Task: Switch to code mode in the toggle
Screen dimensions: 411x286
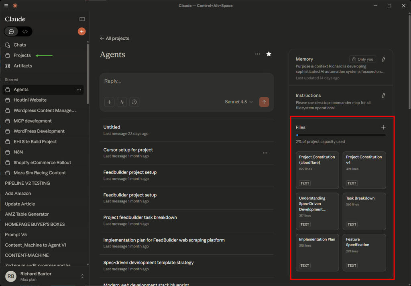Action: pos(25,31)
